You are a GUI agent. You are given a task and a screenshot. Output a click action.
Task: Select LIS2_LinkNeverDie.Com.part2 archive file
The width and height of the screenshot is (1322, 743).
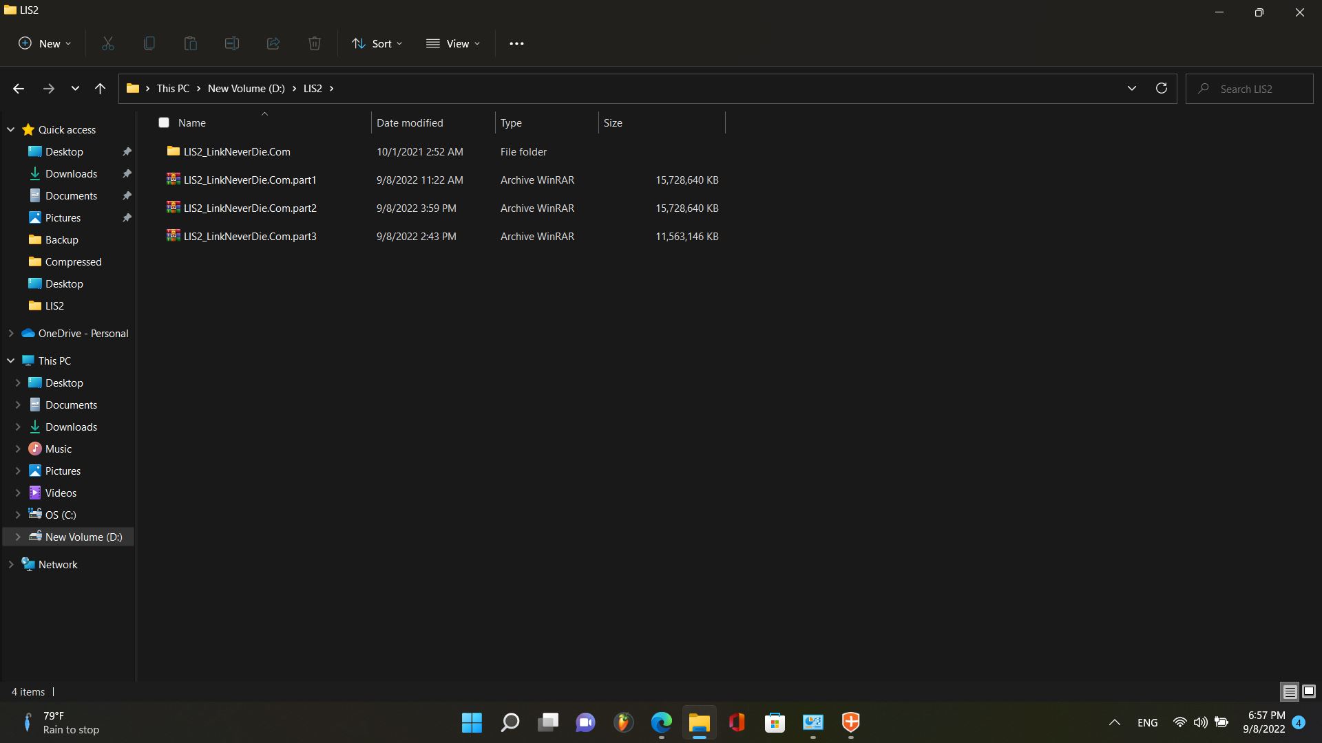[x=250, y=208]
